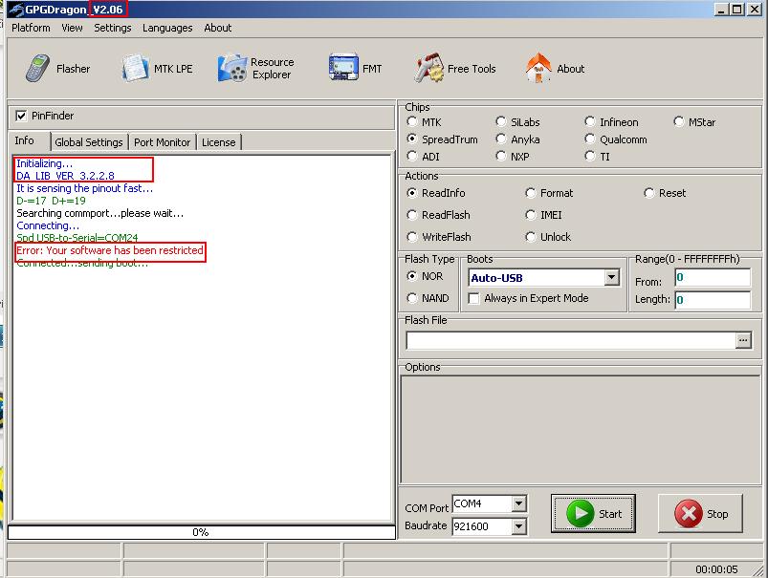Select the ReadInfo action

point(412,193)
